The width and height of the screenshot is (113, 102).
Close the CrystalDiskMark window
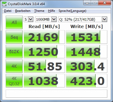click(x=105, y=3)
